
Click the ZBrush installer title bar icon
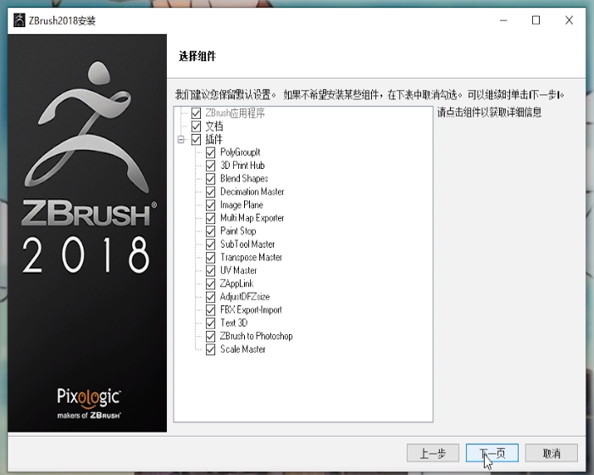coord(19,20)
